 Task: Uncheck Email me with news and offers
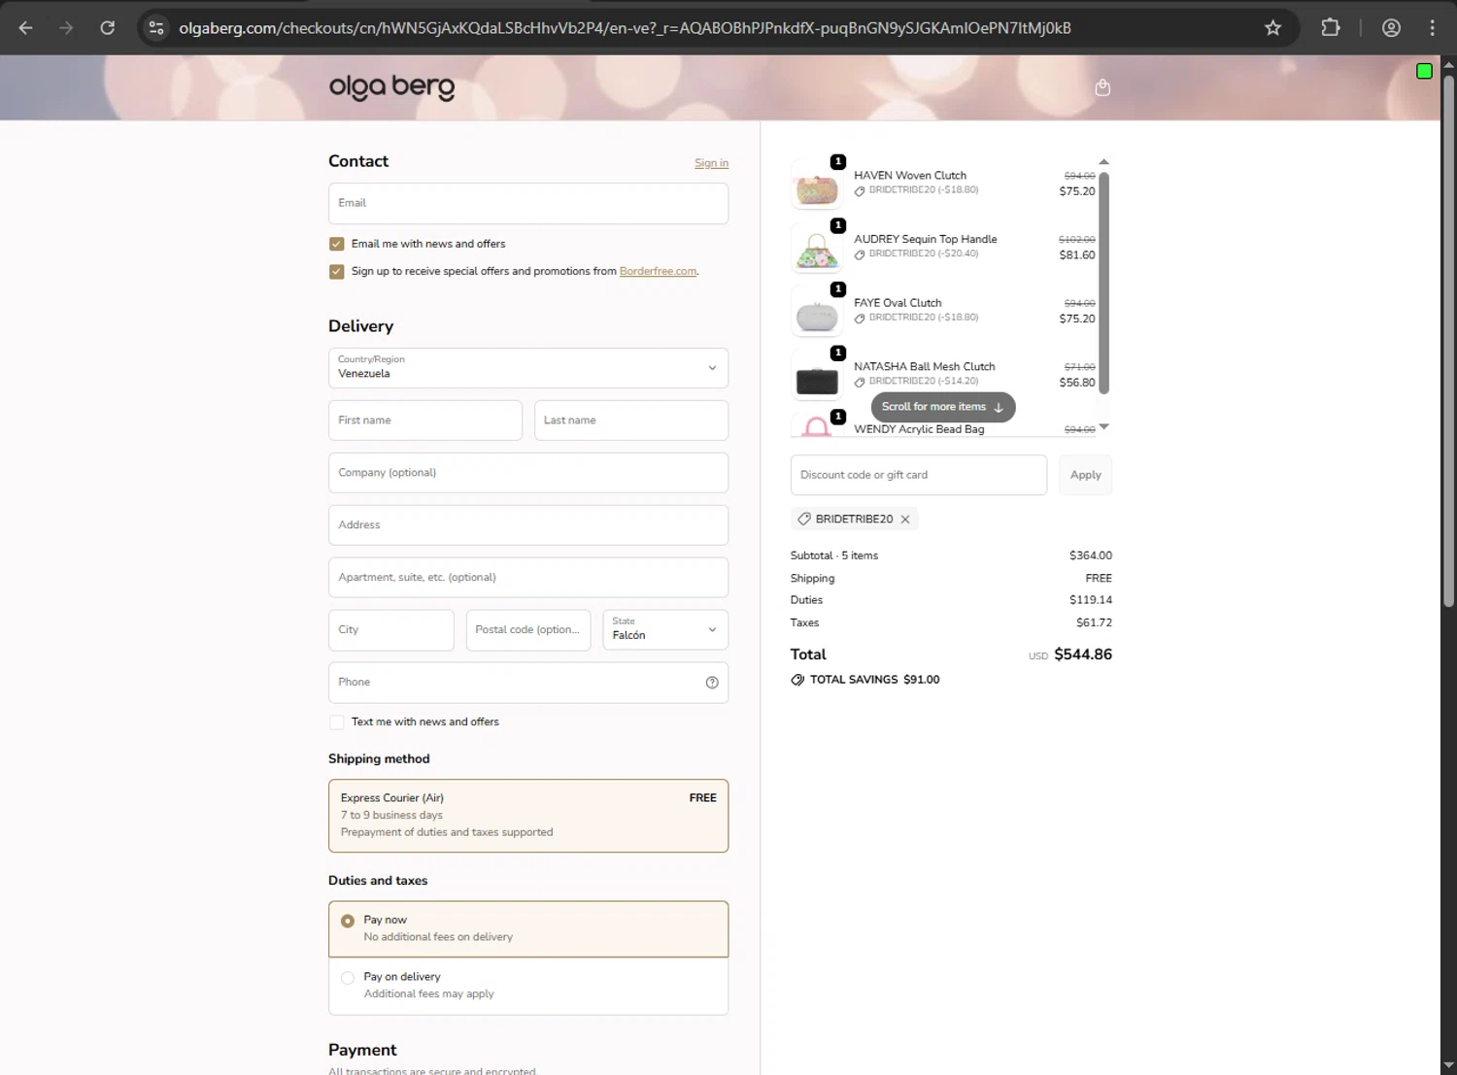[x=336, y=245]
